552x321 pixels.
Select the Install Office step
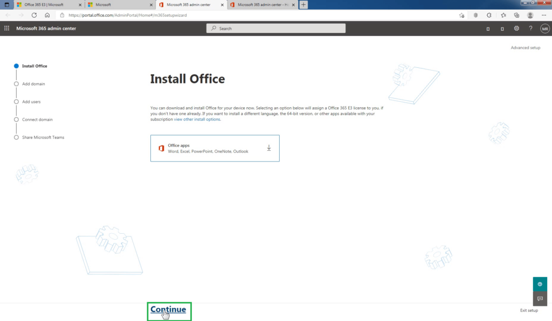point(31,66)
